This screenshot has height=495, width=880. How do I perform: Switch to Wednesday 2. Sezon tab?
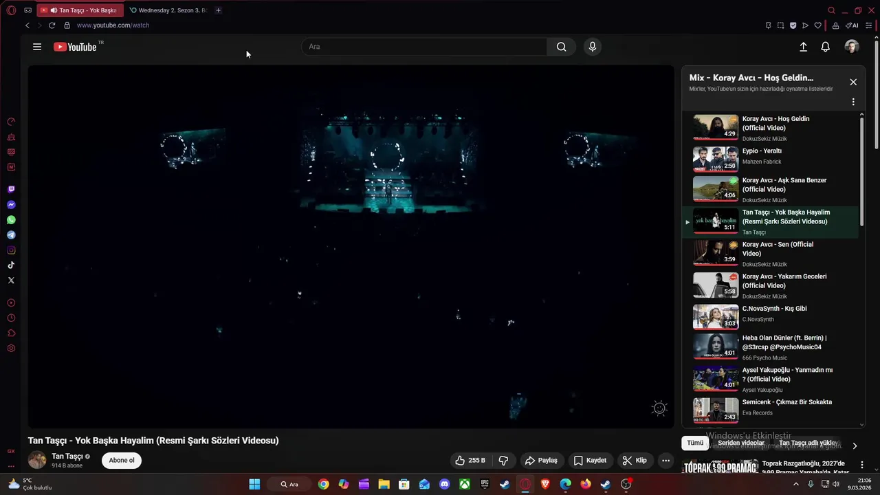point(168,10)
